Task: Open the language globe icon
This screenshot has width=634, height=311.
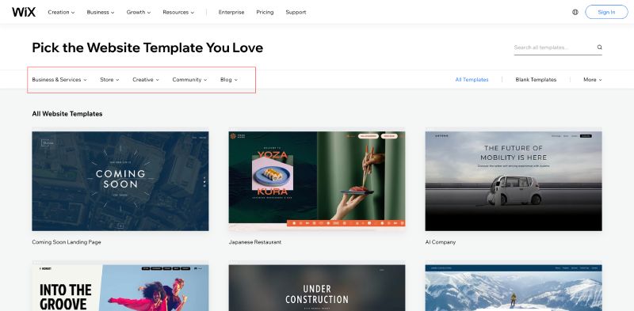Action: click(575, 12)
